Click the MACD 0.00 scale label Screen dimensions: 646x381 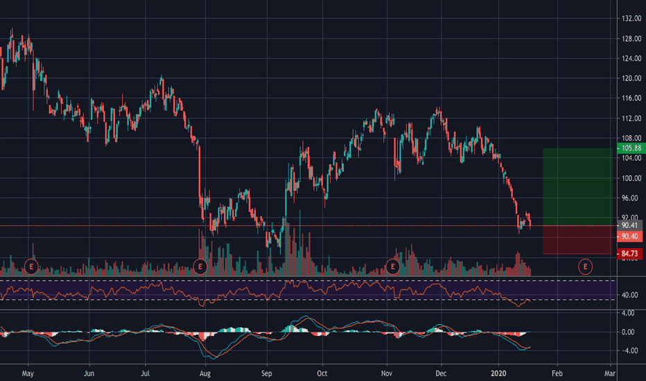[x=628, y=332]
